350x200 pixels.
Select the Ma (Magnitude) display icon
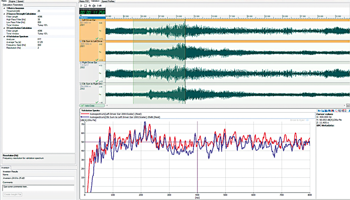click(x=326, y=111)
